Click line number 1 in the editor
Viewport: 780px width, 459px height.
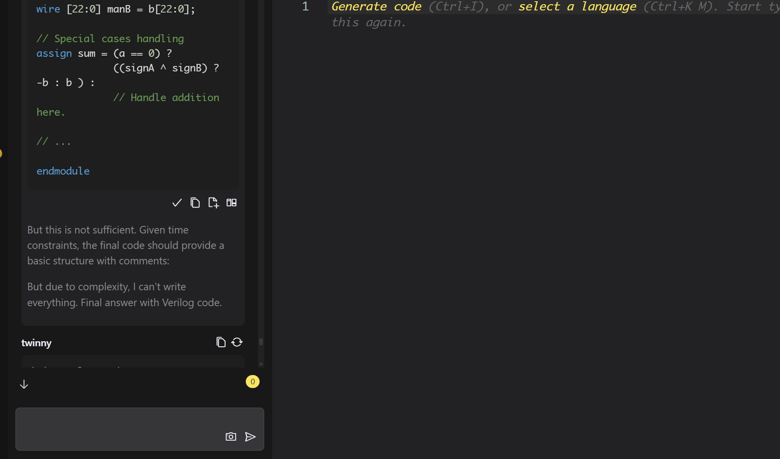click(x=305, y=6)
